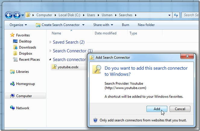Click the Computer monitor icon in sidebar
The height and width of the screenshot is (131, 200).
coord(12,96)
